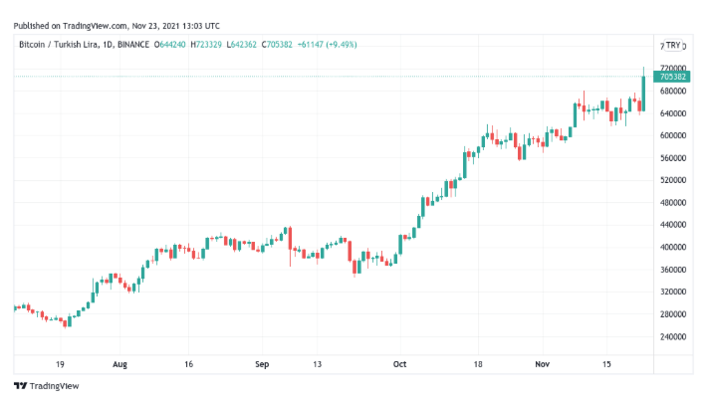Select the Sep date marker on the time axis
Screen dimensions: 706x394
[x=262, y=364]
